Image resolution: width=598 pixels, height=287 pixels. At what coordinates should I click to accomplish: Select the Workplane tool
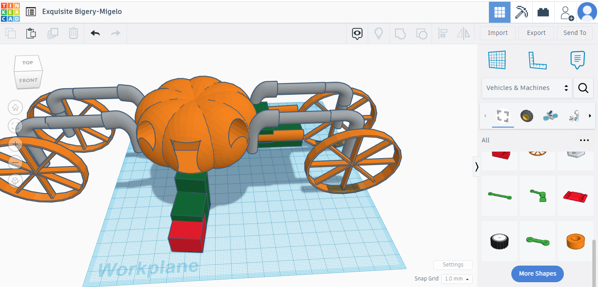[497, 60]
